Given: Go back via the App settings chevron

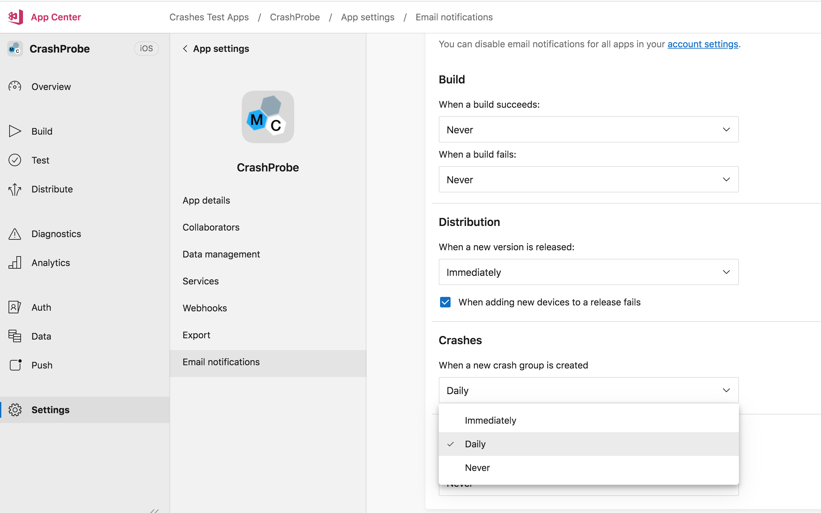Looking at the screenshot, I should pos(185,48).
